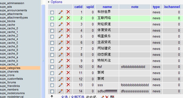Edit the 互联网络 row pencil icon

coord(60,18)
